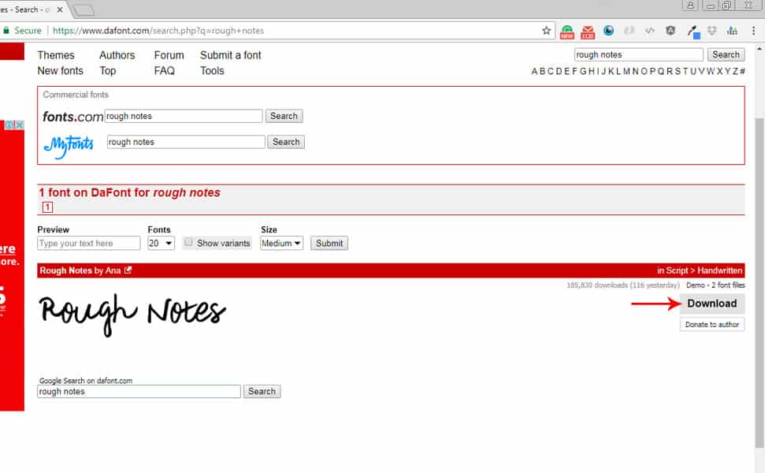
Task: Click the "Demo - 2 font files" text
Action: pos(715,285)
